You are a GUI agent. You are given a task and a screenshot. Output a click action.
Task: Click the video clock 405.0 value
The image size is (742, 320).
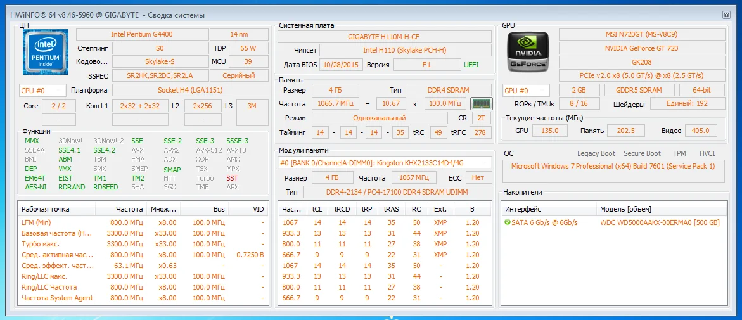tap(700, 131)
